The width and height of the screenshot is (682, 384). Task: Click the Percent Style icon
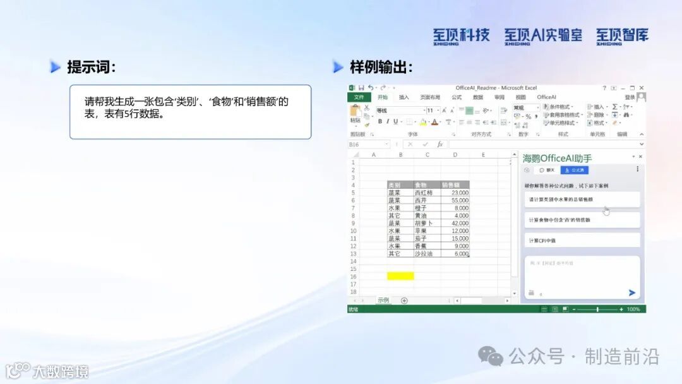tap(529, 117)
